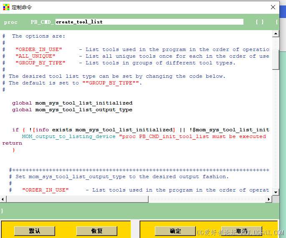
Task: Click the vertical scrollbar thumb
Action: 276,60
